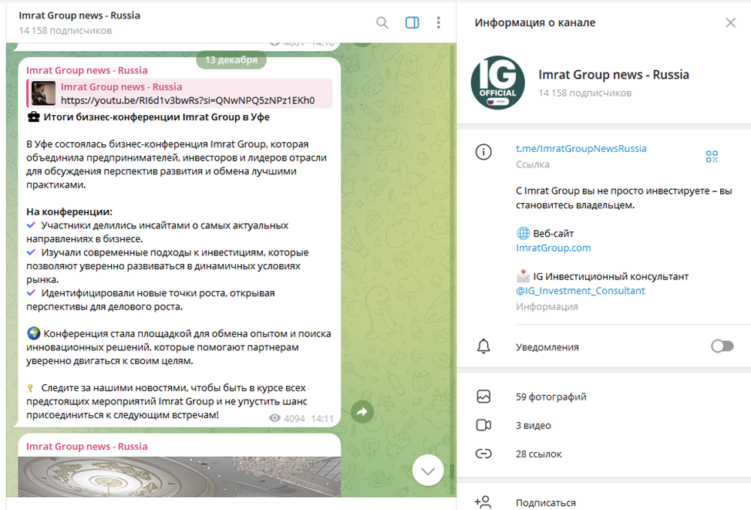Open the ceiling photo in the lower post
Image resolution: width=751 pixels, height=510 pixels.
pyautogui.click(x=179, y=477)
